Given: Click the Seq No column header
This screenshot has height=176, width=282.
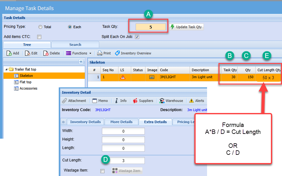Looking at the screenshot, I should pos(109,70).
